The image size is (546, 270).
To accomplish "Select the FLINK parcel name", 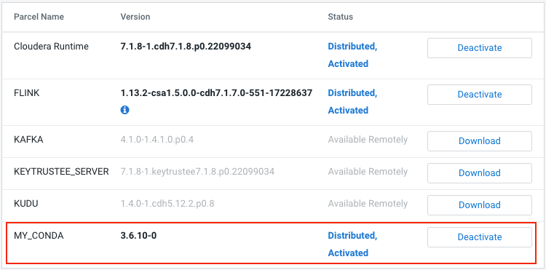I will tap(26, 93).
